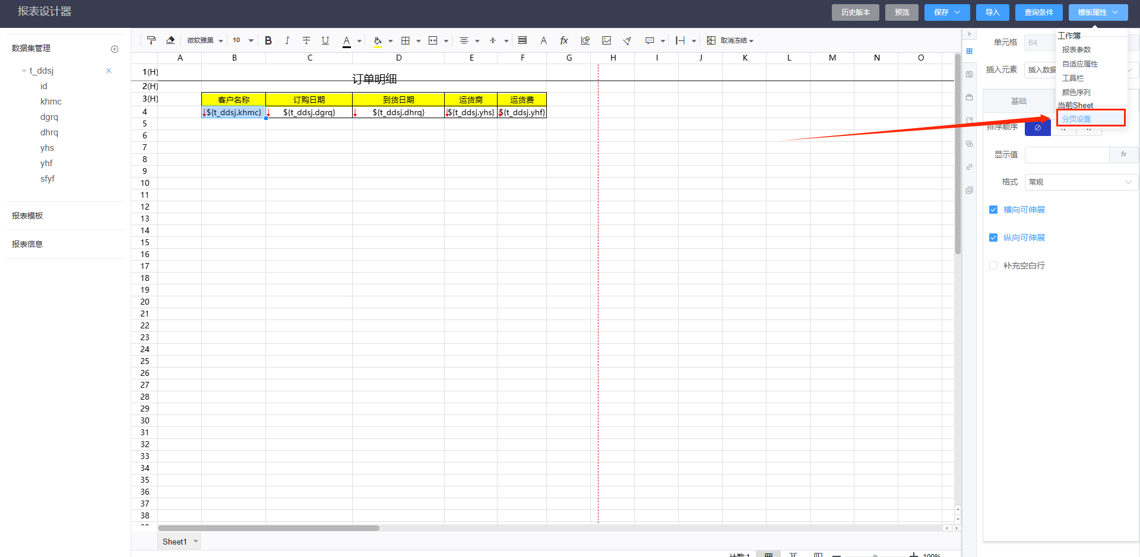The height and width of the screenshot is (557, 1140).
Task: Remove the t_ddsj dataset with X
Action: [109, 71]
